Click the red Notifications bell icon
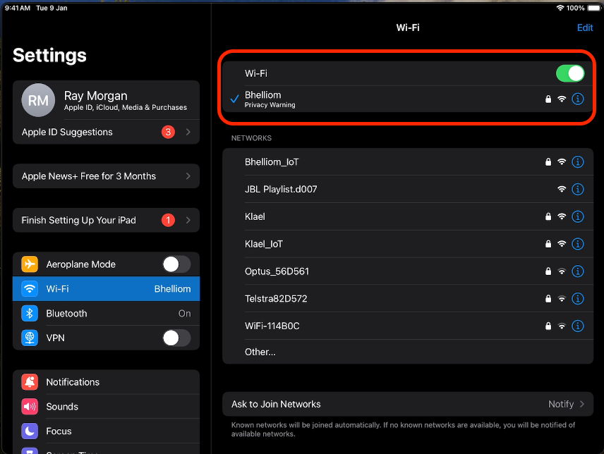Viewport: 604px width, 454px height. pyautogui.click(x=30, y=382)
